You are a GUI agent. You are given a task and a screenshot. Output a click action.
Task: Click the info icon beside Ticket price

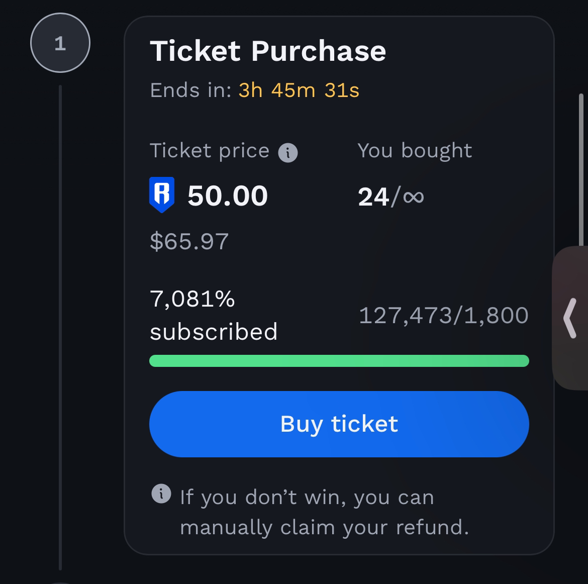pos(288,152)
